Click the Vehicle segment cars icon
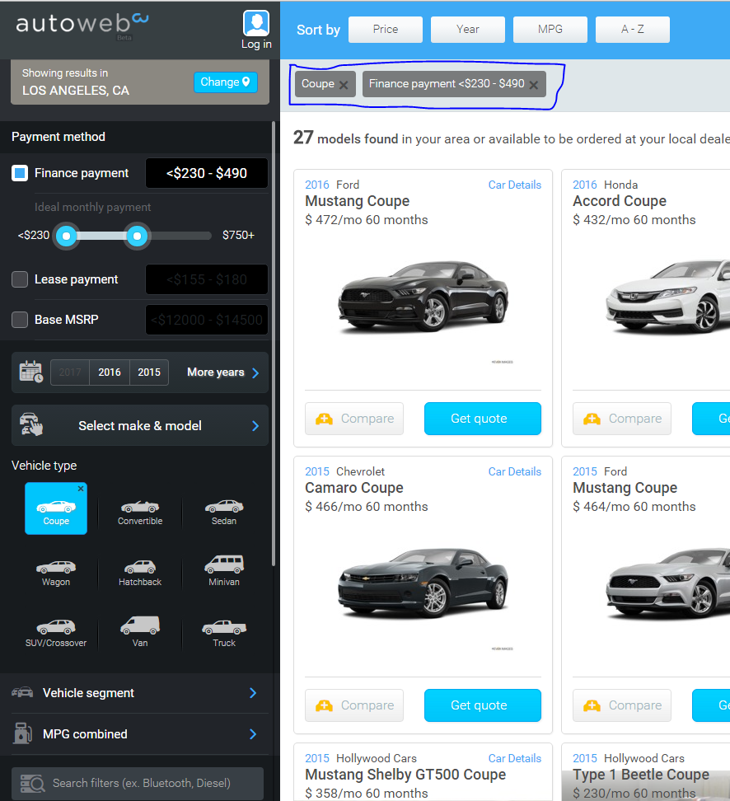Screen dimensions: 730x801 click(x=22, y=692)
